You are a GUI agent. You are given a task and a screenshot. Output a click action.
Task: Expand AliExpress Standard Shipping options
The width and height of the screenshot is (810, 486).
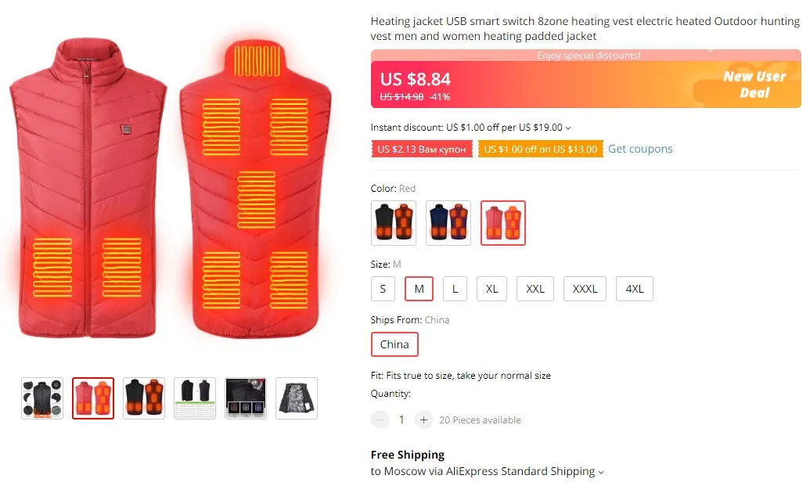click(x=601, y=472)
